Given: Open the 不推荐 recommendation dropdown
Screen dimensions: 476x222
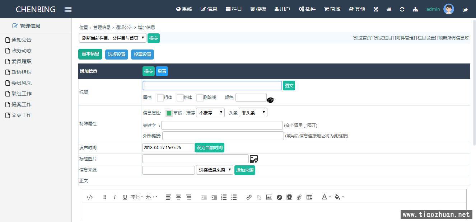Looking at the screenshot, I should (x=210, y=113).
